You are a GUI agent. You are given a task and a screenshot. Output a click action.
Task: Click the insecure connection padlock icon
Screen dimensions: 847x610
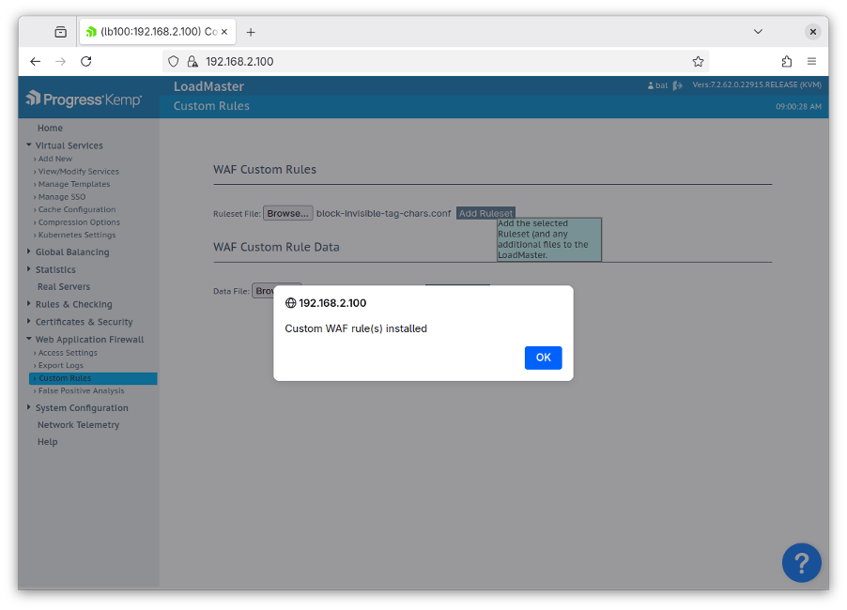coord(192,60)
